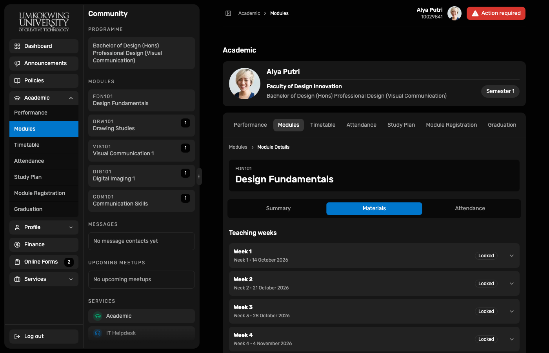Expand the Week 3 chevron
This screenshot has width=549, height=353.
512,311
